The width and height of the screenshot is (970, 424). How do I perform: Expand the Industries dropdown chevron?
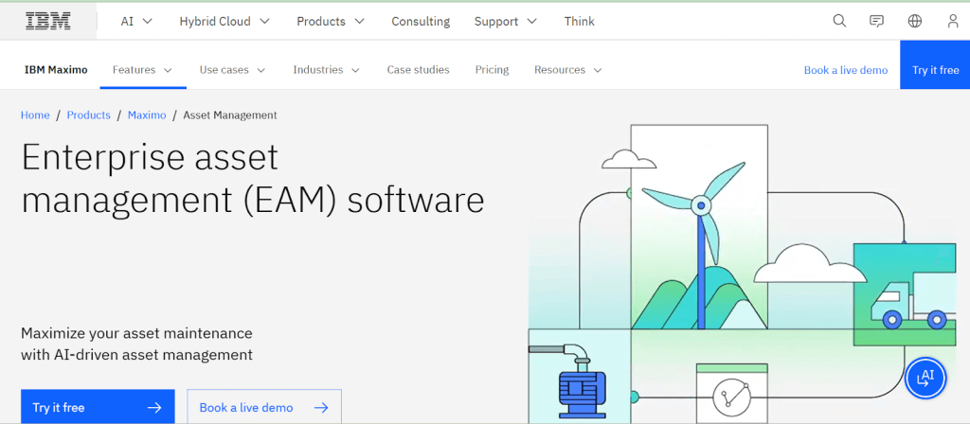pos(356,70)
